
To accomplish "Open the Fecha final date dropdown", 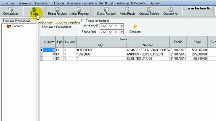I will coord(122,32).
